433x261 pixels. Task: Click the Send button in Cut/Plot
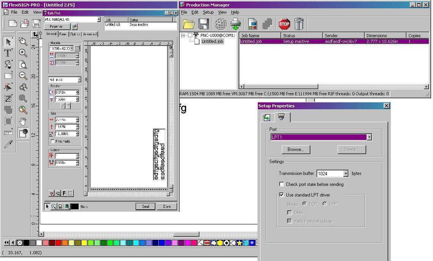click(145, 207)
